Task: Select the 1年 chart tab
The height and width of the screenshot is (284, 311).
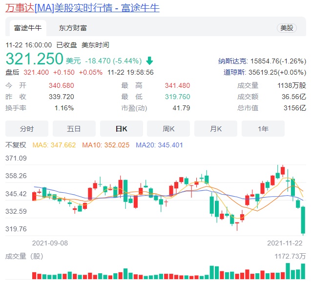Action: (x=263, y=129)
